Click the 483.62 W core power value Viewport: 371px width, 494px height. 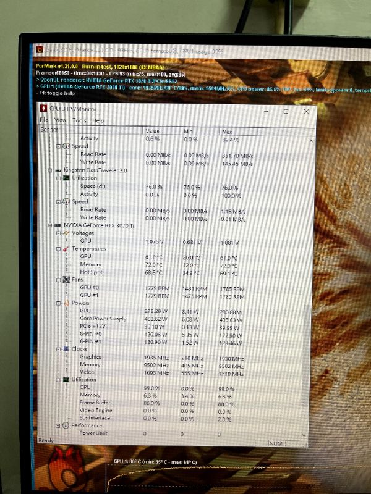156,319
